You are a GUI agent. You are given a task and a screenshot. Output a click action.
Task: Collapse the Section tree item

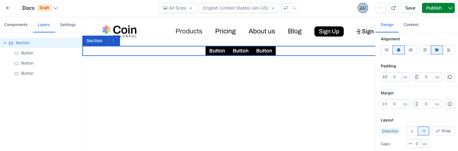coord(5,43)
